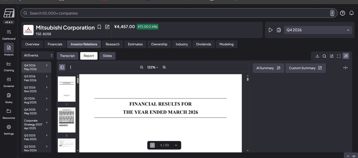Zoom in on the PDF document

[164, 67]
